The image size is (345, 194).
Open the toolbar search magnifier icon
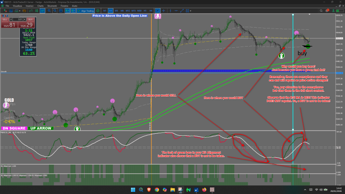click(321, 11)
